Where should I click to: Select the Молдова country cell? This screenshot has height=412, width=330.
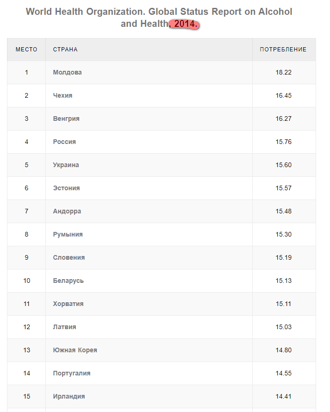coord(68,73)
